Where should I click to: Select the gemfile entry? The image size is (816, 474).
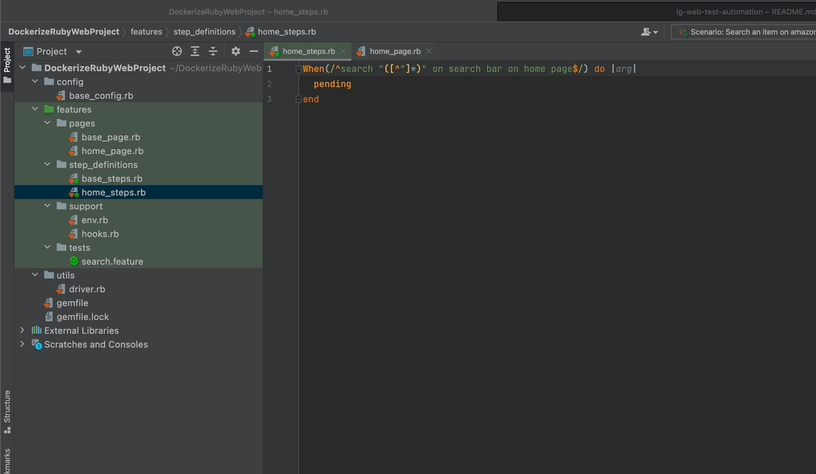tap(72, 303)
